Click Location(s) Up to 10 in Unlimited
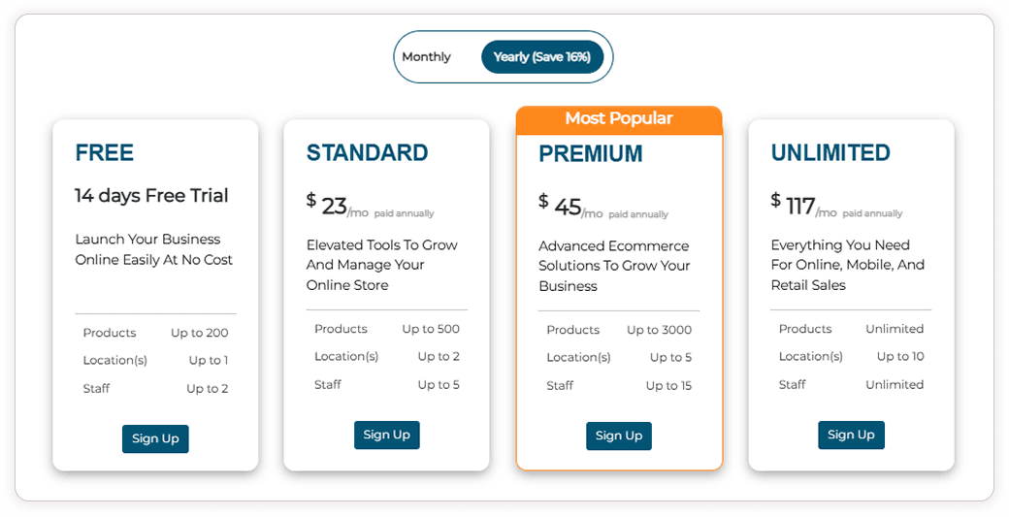1009x517 pixels. click(900, 356)
